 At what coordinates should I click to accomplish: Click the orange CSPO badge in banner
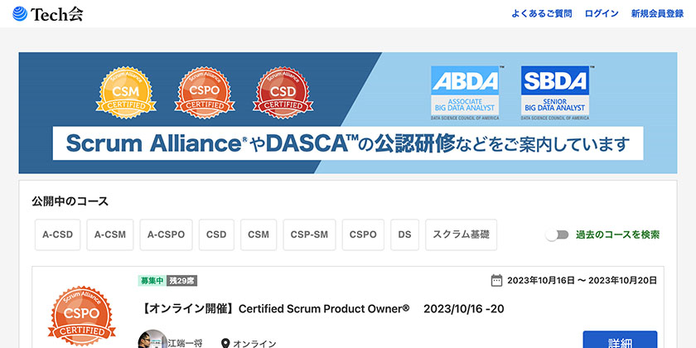click(x=202, y=93)
